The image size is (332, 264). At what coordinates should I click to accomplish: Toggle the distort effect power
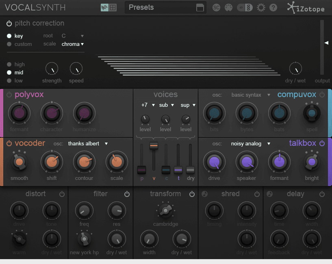click(x=62, y=194)
